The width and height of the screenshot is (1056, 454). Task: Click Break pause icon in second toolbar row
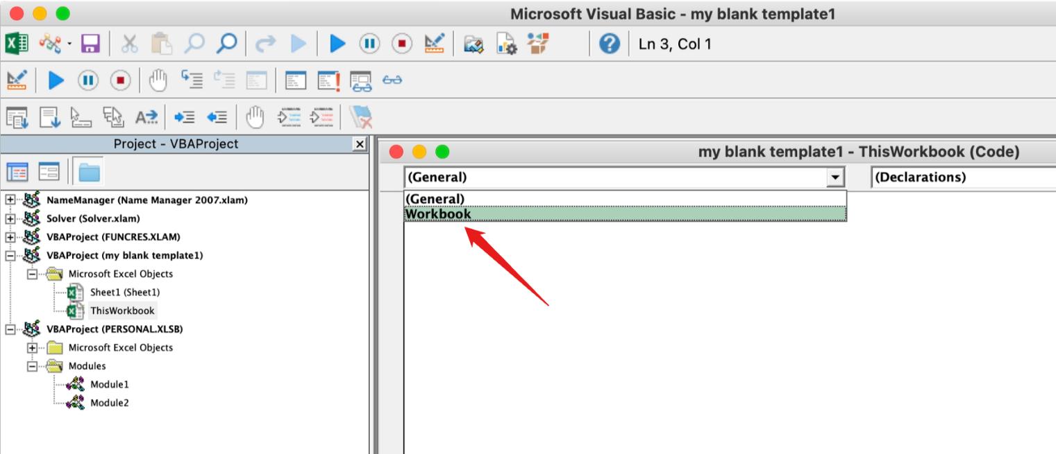pyautogui.click(x=87, y=80)
